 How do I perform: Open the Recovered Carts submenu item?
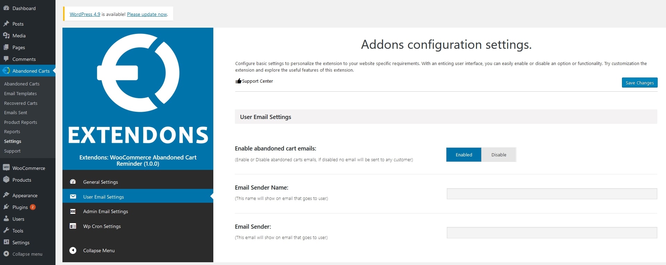[21, 103]
